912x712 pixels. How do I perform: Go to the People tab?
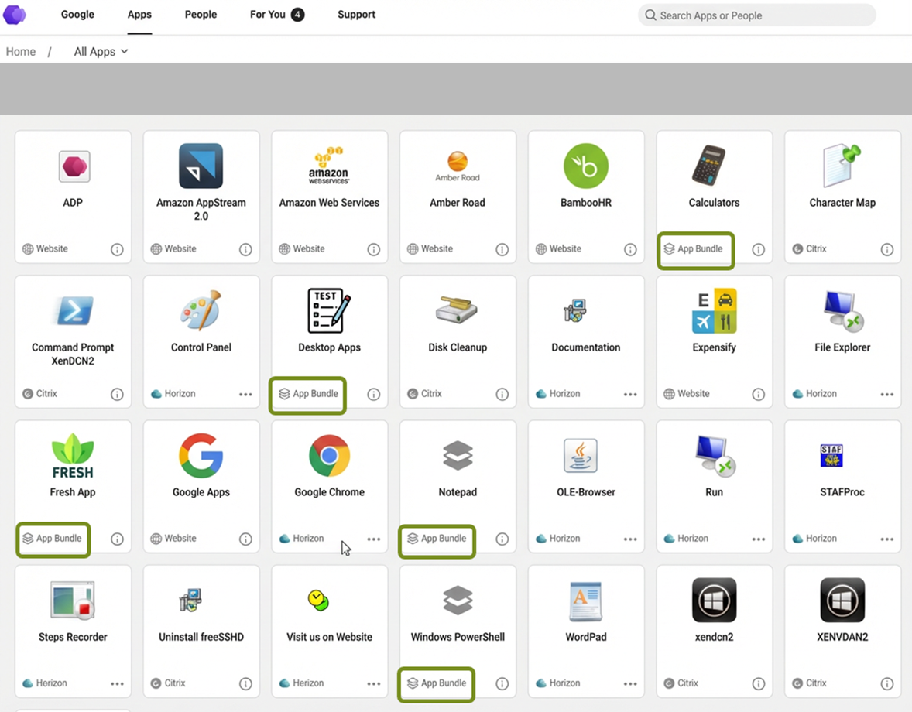[201, 15]
